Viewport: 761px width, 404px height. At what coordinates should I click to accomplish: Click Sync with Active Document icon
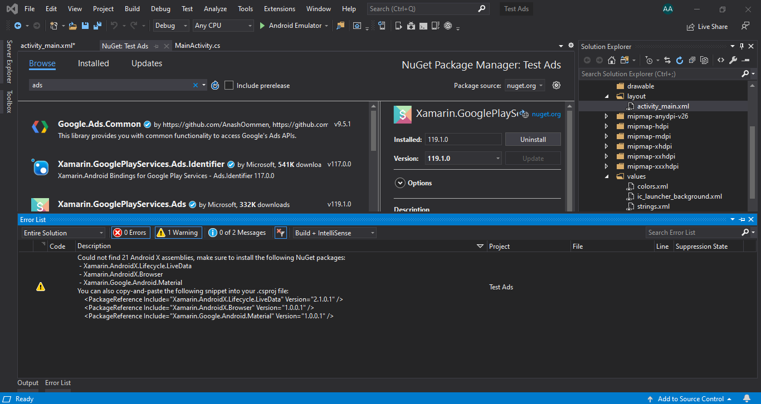coord(669,60)
